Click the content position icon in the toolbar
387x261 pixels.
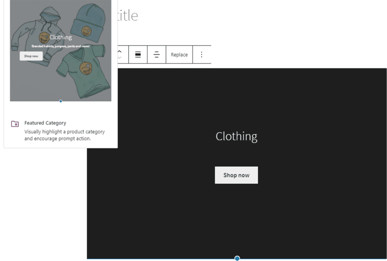pyautogui.click(x=156, y=54)
